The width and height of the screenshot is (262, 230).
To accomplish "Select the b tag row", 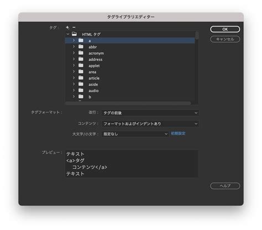I will [x=130, y=97].
